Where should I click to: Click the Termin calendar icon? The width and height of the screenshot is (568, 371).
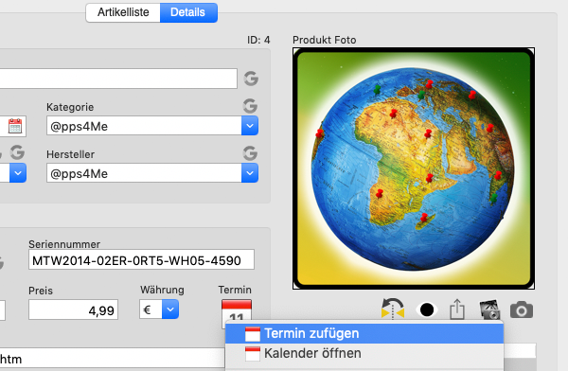[x=237, y=310]
